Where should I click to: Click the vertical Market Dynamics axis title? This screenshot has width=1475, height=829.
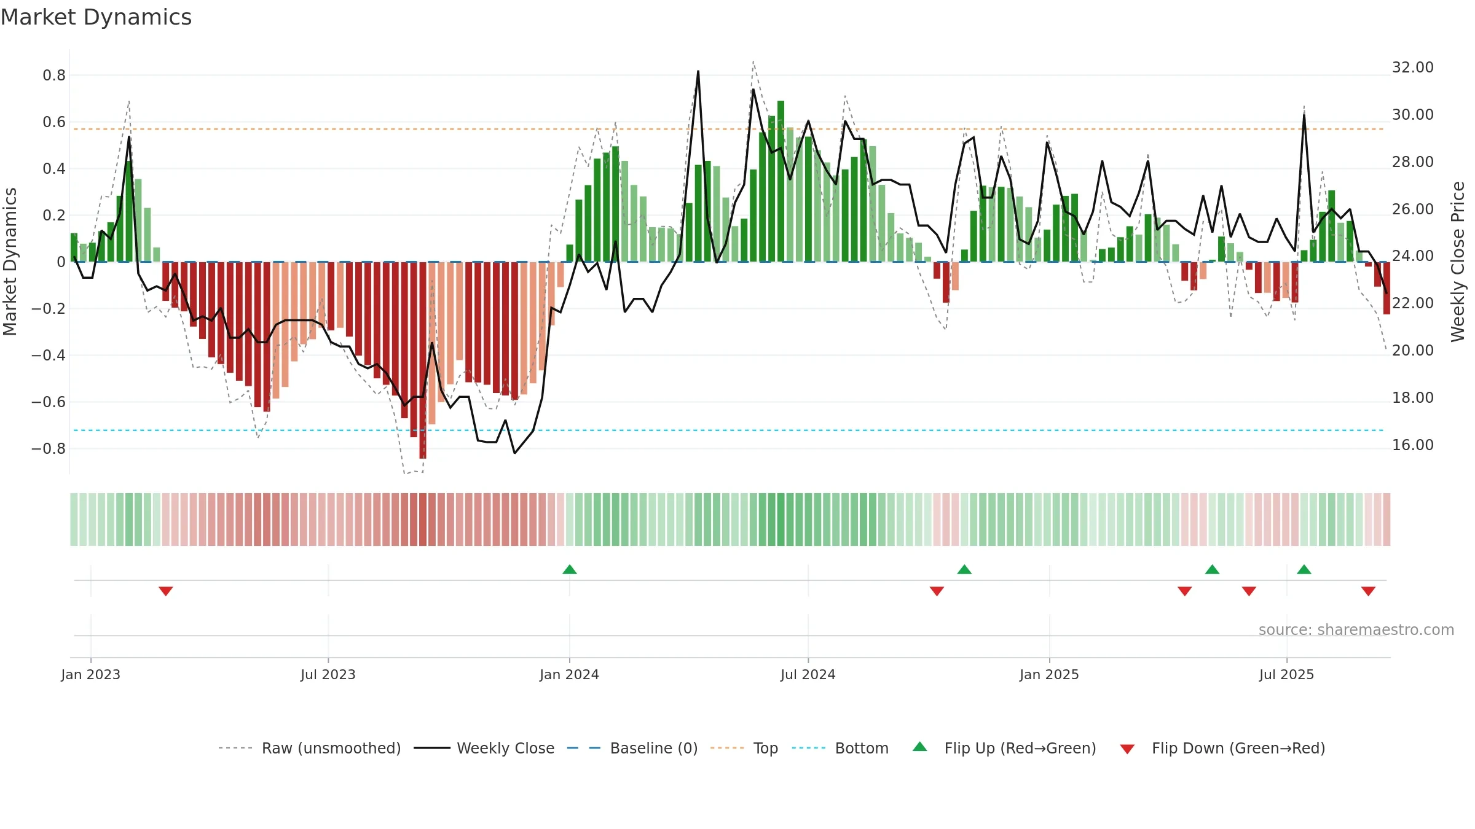coord(10,262)
